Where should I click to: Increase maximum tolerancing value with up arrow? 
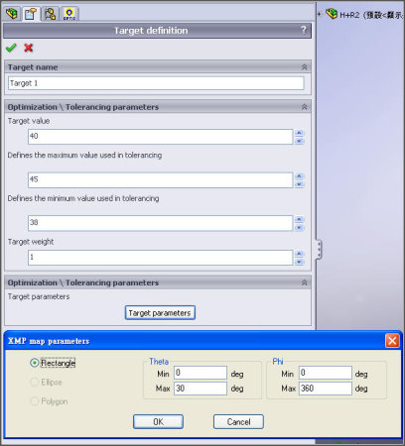[x=299, y=176]
